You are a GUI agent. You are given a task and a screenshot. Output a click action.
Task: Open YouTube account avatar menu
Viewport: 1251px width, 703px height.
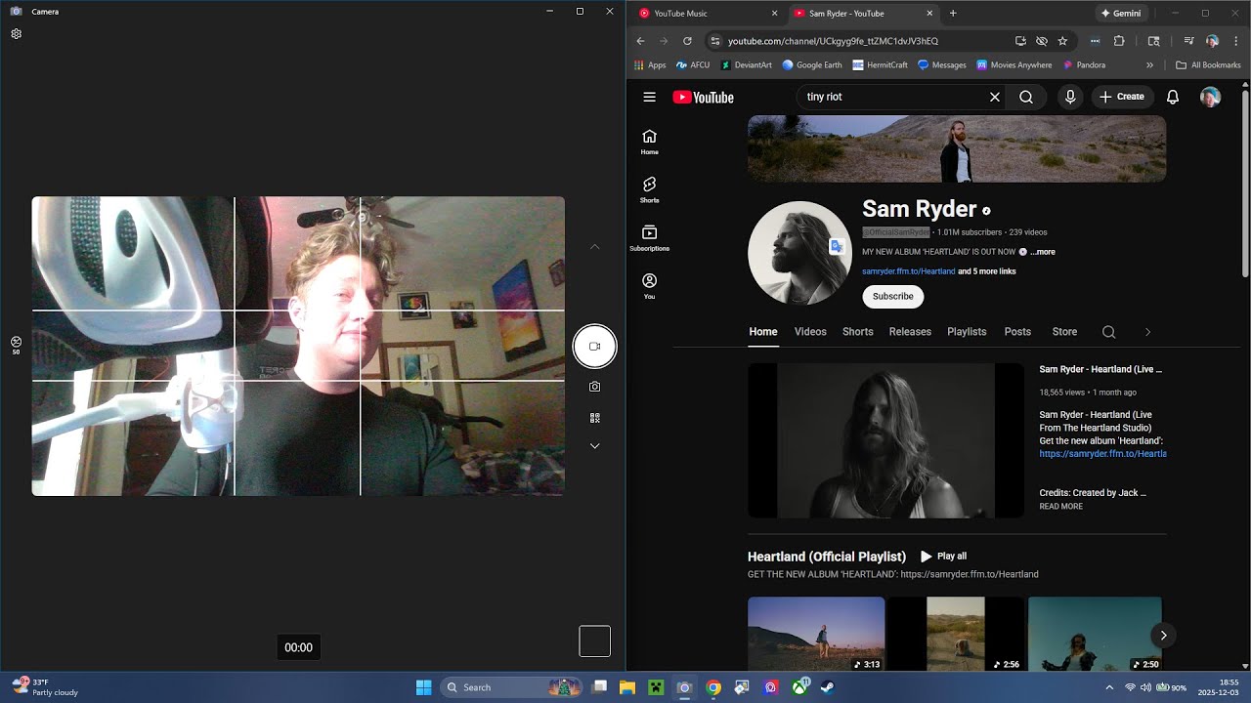point(1210,97)
